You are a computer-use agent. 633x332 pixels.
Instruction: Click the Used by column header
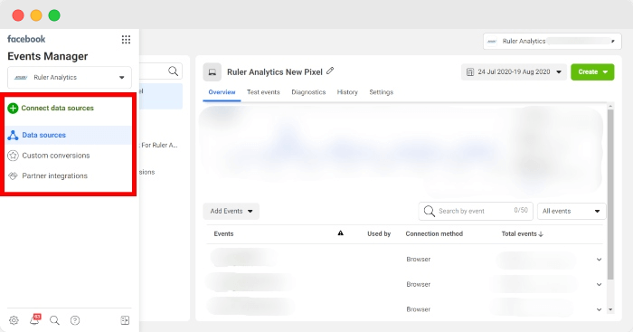pyautogui.click(x=379, y=234)
